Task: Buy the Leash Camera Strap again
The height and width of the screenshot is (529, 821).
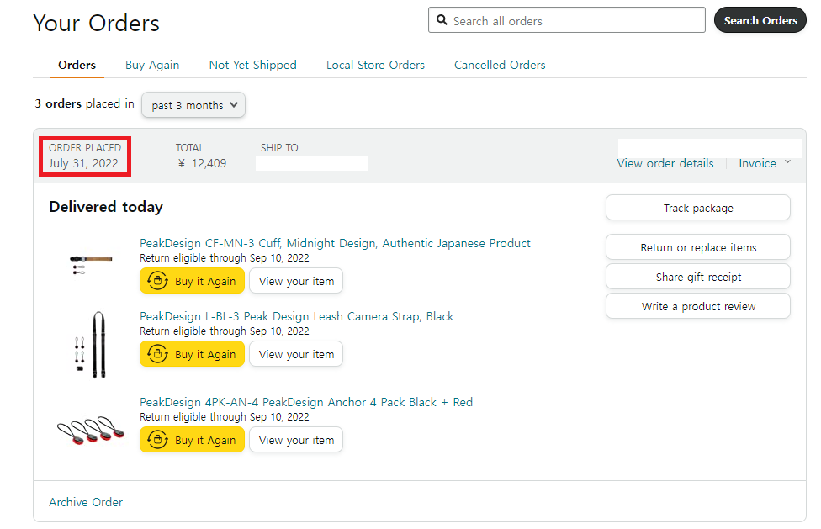Action: pos(192,354)
